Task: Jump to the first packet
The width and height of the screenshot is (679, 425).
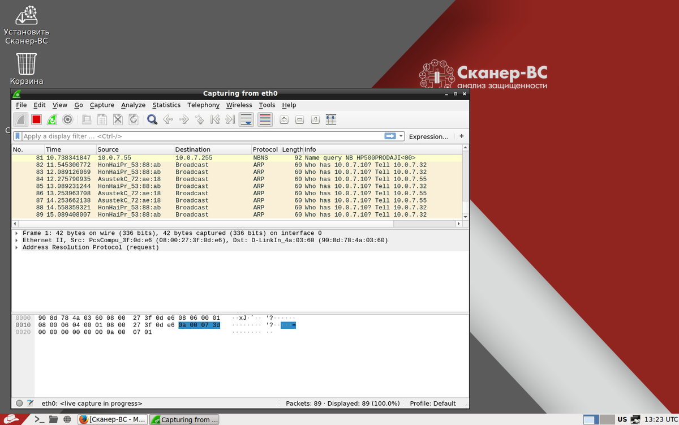Action: click(x=215, y=119)
